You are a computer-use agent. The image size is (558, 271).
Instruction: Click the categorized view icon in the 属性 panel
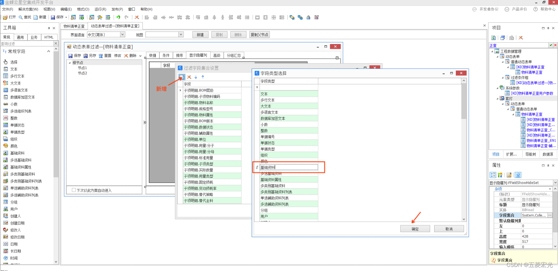(493, 175)
